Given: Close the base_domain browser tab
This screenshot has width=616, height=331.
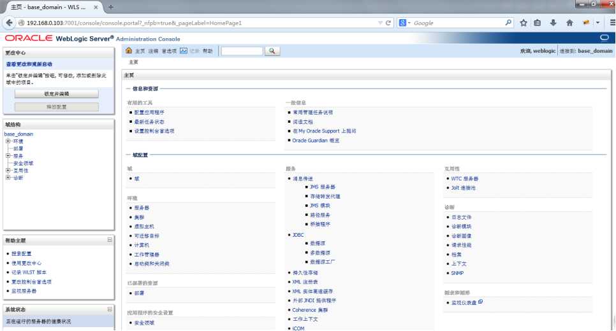Looking at the screenshot, I should coord(96,7).
